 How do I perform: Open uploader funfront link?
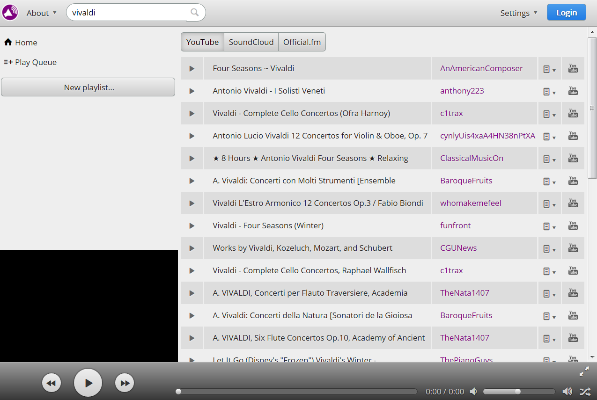(x=456, y=225)
